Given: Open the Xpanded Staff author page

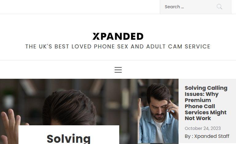Looking at the screenshot, I should coord(212,136).
